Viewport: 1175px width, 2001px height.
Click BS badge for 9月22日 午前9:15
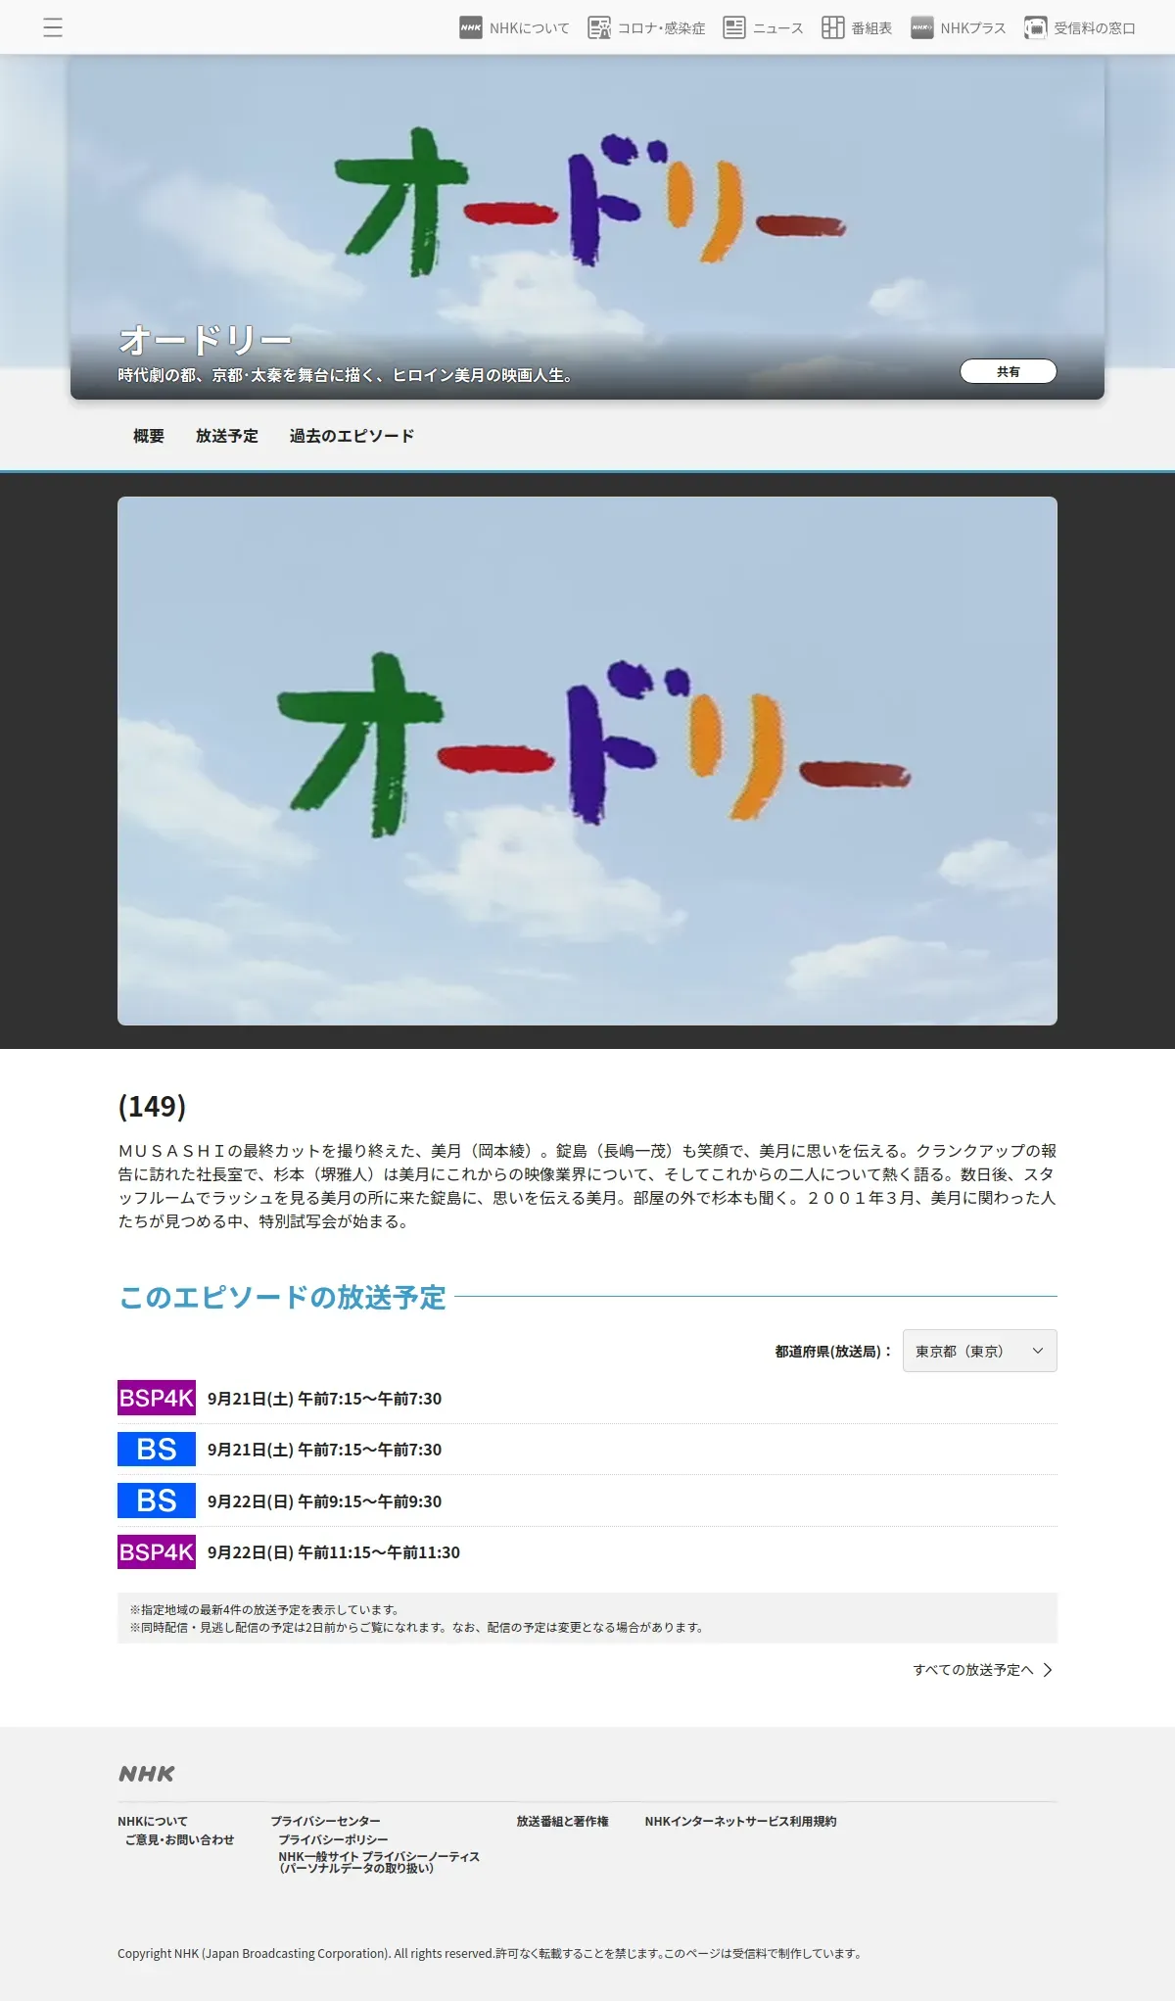pos(157,1501)
